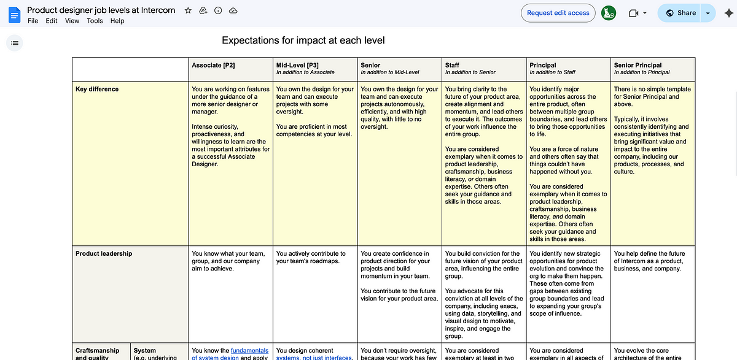Open the document info icon
Image resolution: width=737 pixels, height=360 pixels.
pos(218,10)
